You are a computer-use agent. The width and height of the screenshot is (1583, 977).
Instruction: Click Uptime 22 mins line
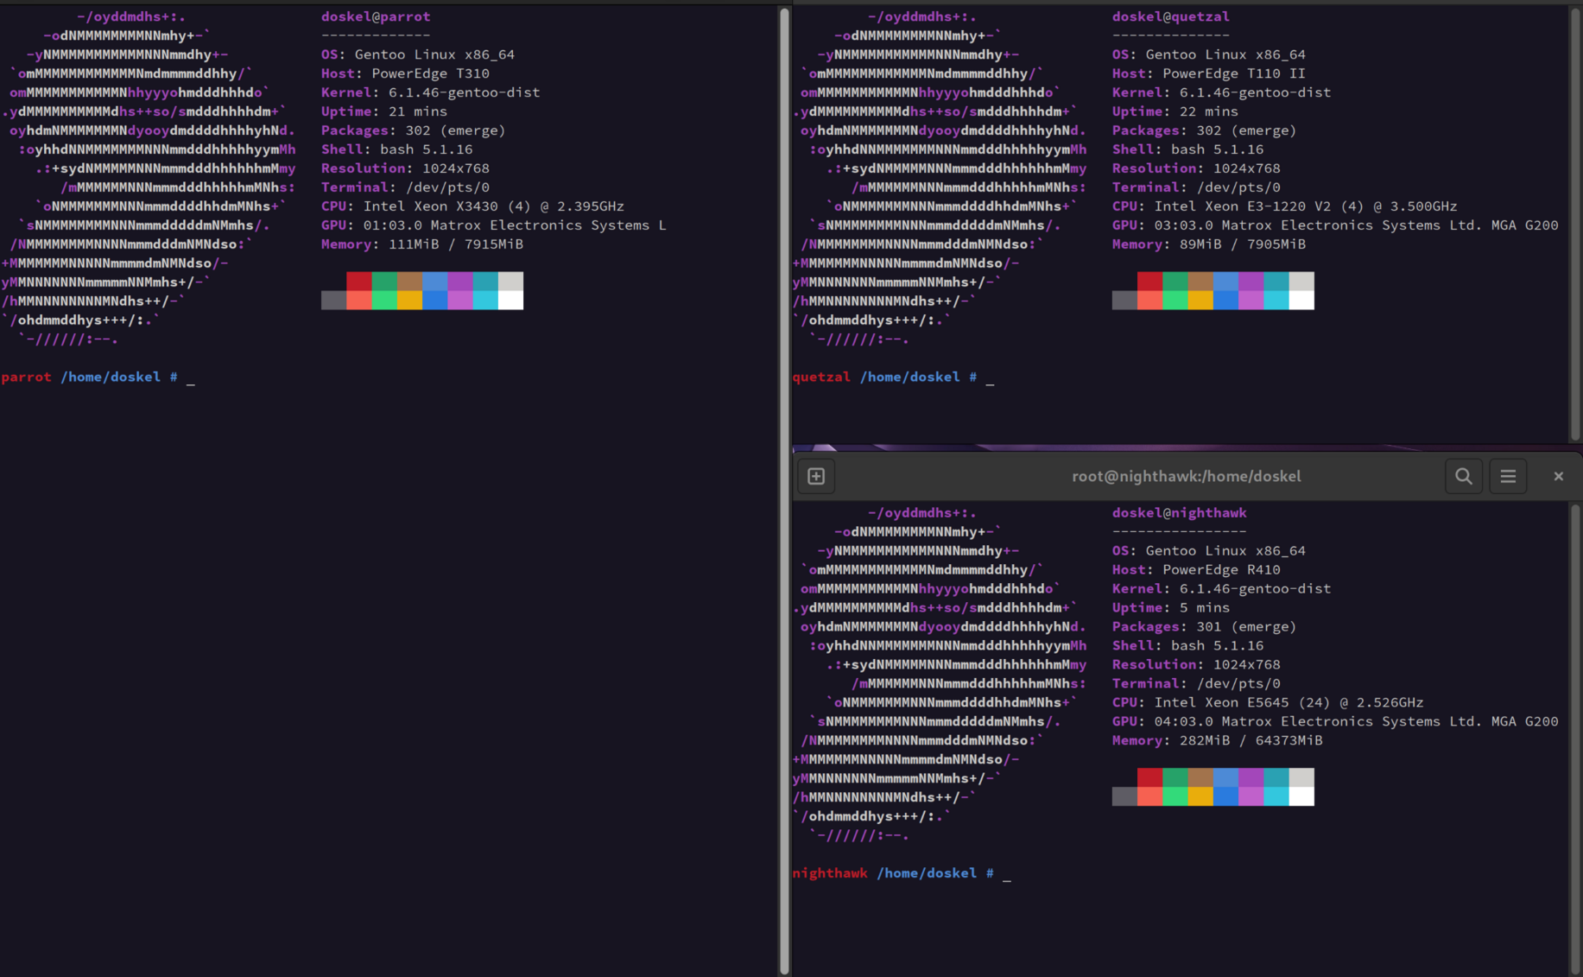click(1175, 111)
